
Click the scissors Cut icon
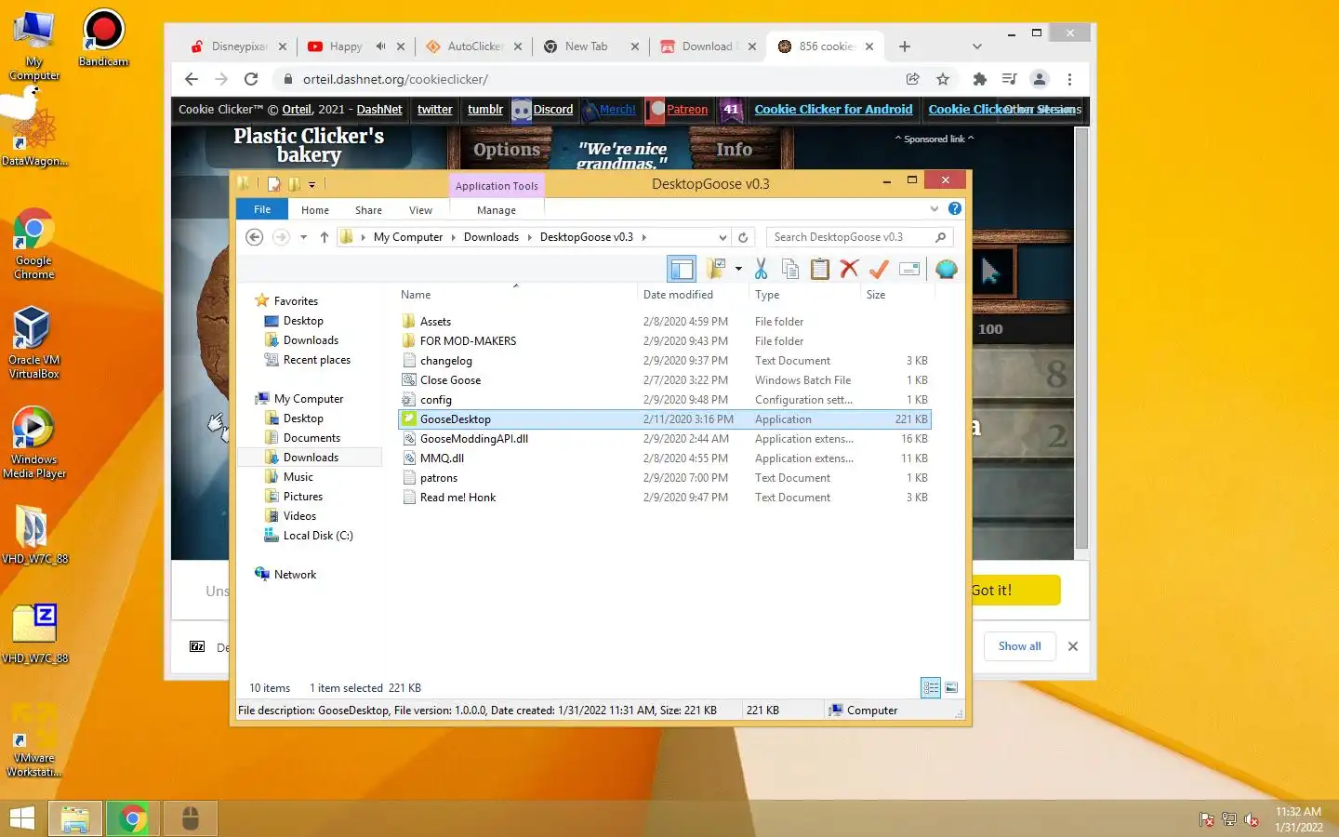coord(761,269)
